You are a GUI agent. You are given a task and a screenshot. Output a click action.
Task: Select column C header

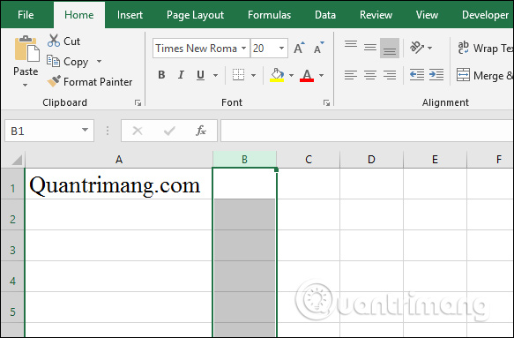[x=309, y=160]
